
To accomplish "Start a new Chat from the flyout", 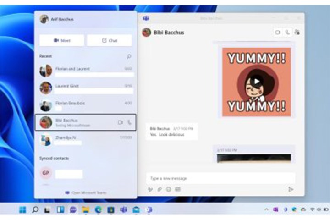I will (110, 40).
